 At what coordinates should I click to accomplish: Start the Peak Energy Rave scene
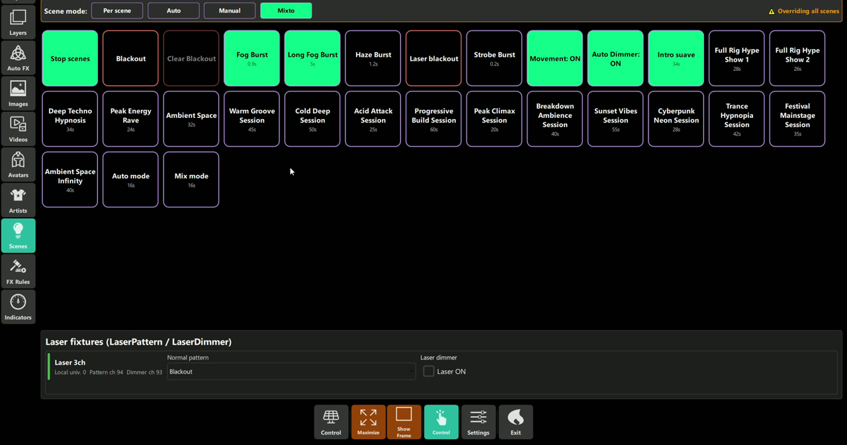coord(130,119)
